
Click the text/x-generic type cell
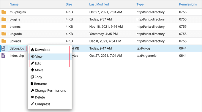(146, 56)
